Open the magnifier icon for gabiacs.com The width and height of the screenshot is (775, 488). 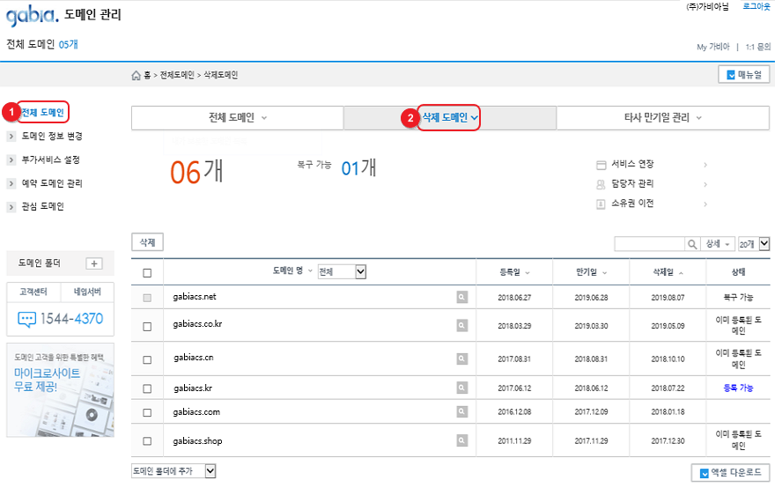[x=461, y=411]
